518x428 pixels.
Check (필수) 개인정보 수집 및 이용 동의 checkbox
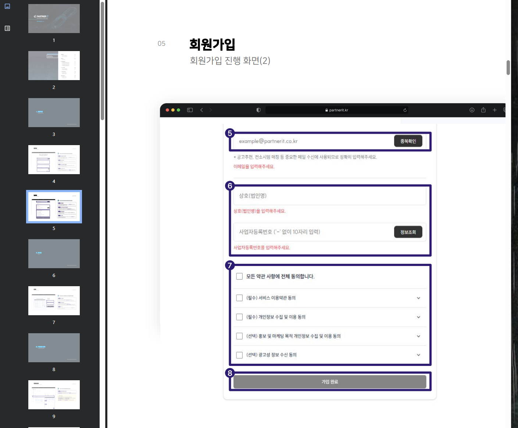click(x=239, y=317)
